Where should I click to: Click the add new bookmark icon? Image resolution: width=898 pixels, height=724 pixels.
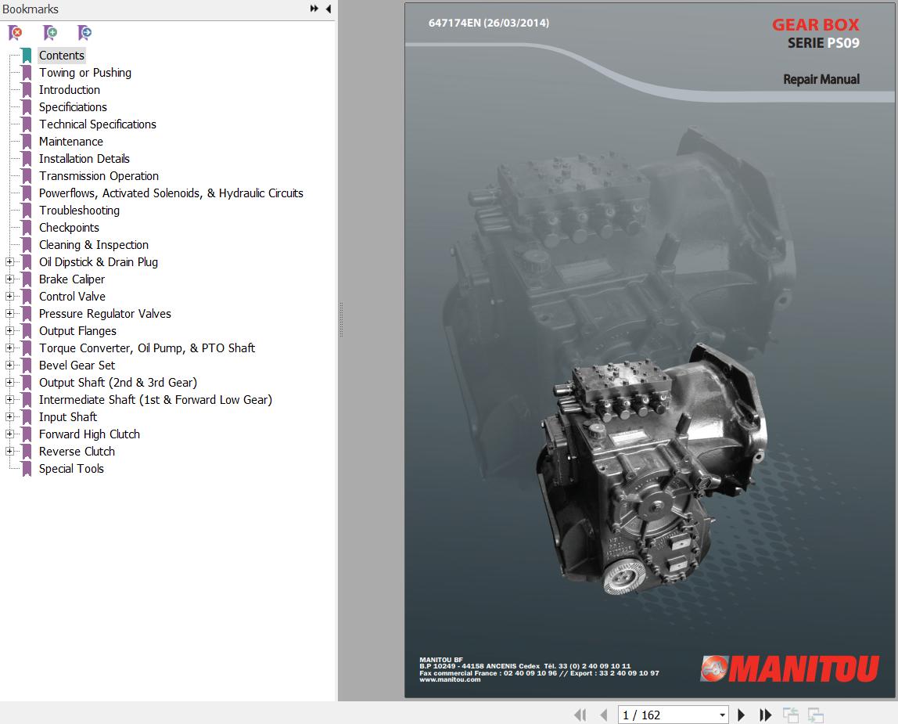(x=50, y=33)
